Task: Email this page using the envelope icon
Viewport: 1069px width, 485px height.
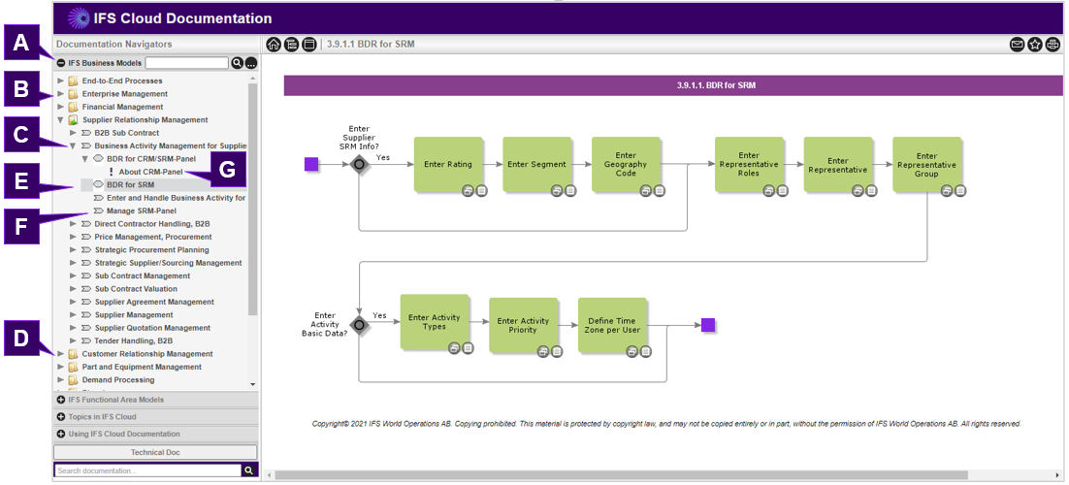Action: point(1017,45)
